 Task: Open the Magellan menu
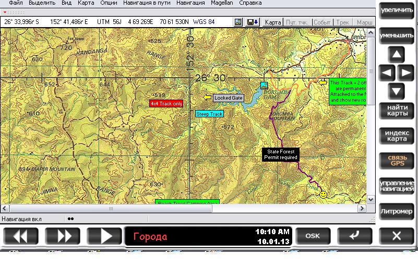point(222,3)
